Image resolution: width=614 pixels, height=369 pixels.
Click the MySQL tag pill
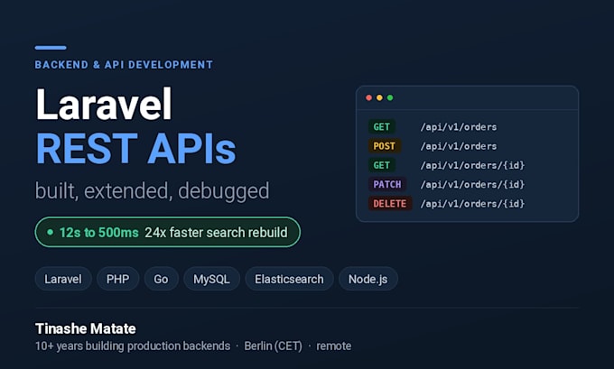point(211,279)
